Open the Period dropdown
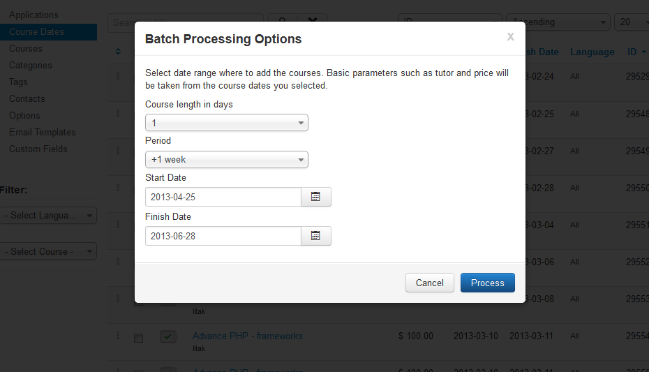This screenshot has width=649, height=372. pos(226,160)
